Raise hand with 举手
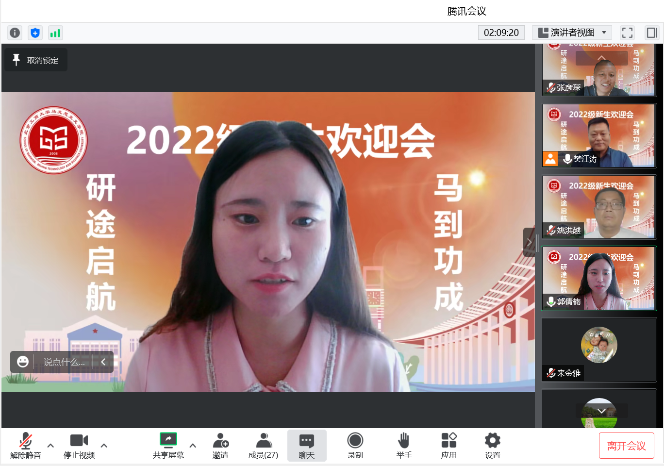 click(404, 446)
